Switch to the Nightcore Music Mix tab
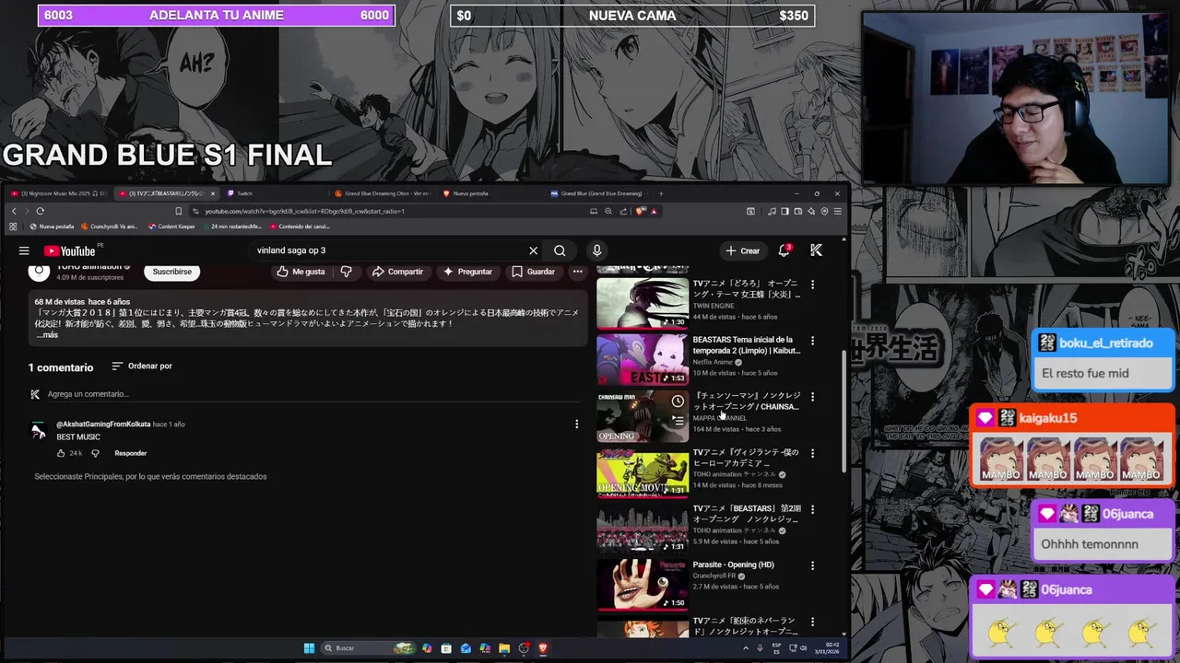 [58, 193]
